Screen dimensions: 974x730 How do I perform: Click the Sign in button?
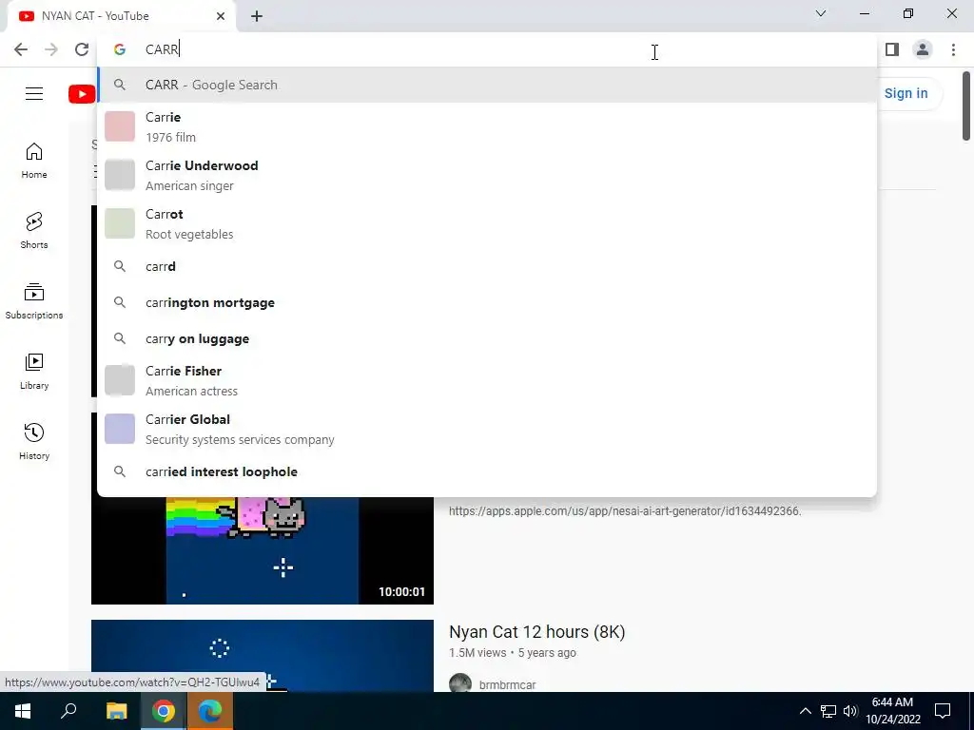point(906,93)
